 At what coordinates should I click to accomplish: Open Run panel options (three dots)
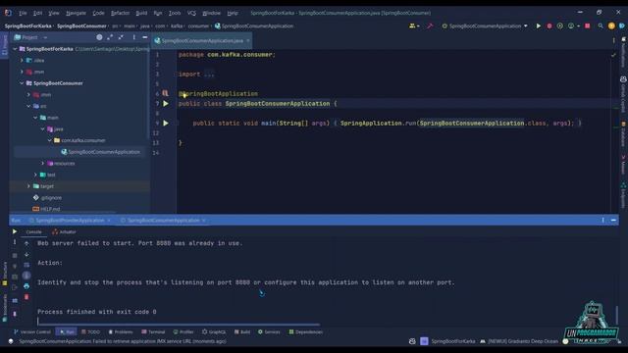(x=602, y=220)
